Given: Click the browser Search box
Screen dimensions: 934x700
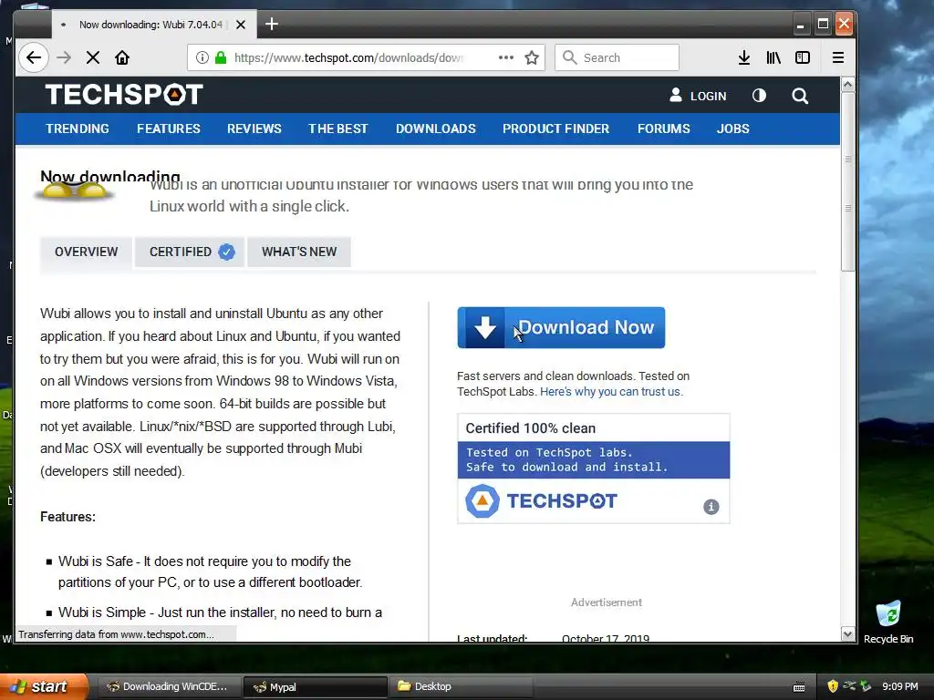Looking at the screenshot, I should coord(617,57).
